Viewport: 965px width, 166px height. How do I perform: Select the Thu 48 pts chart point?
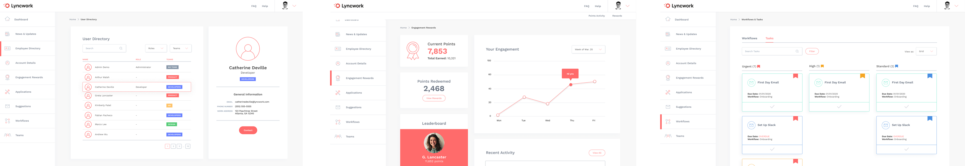click(x=571, y=85)
